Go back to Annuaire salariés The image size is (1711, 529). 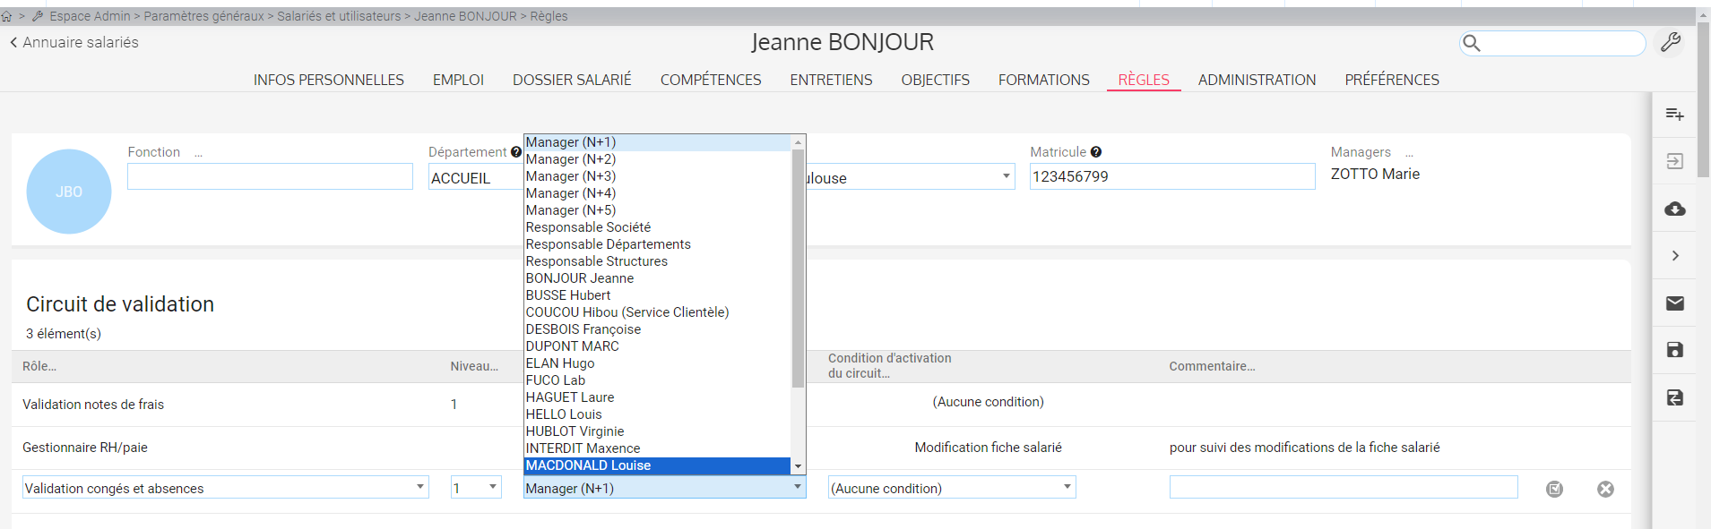tap(74, 42)
